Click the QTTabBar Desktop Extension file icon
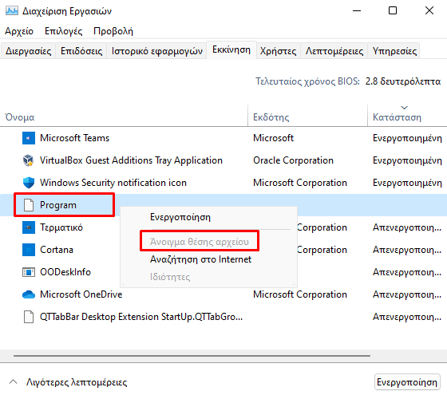447x399 pixels. (29, 317)
